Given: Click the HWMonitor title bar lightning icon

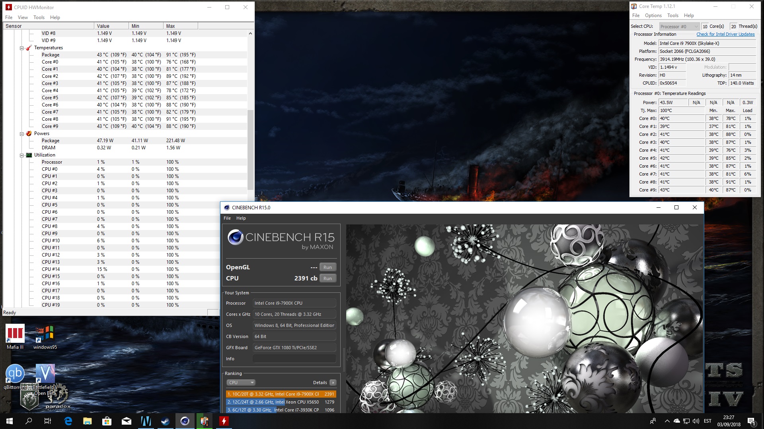Looking at the screenshot, I should 8,7.
